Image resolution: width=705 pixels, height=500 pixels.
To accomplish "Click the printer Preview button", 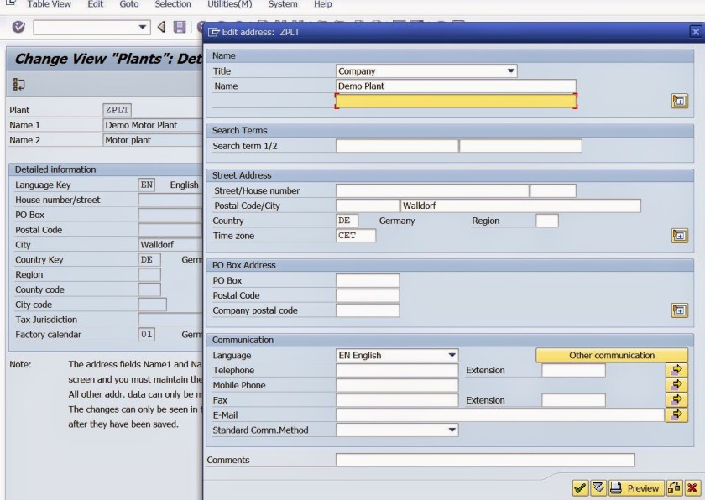I will [635, 487].
